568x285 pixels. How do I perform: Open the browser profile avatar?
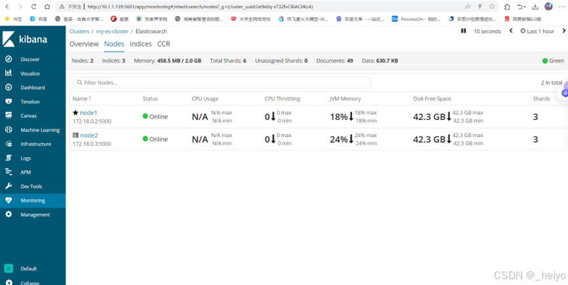[x=548, y=6]
